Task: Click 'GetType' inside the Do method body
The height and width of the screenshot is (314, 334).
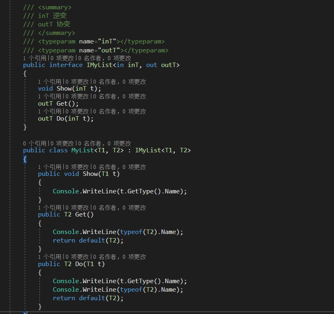Action: pos(140,281)
